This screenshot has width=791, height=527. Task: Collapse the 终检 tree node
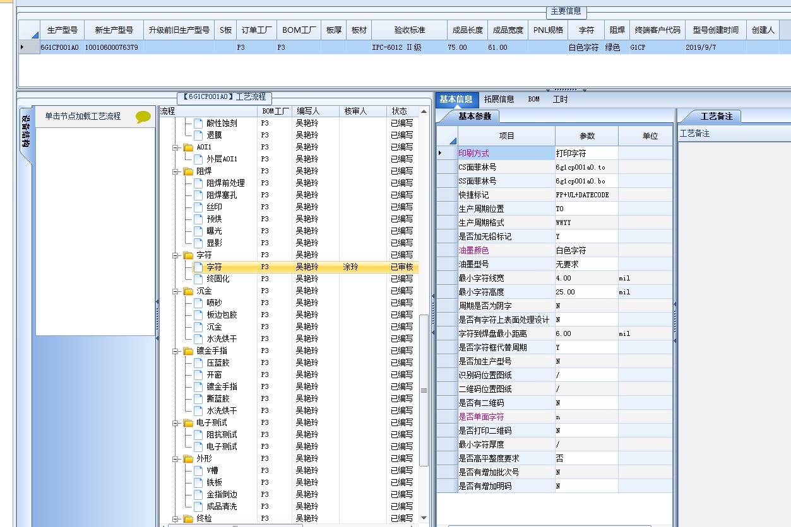click(175, 519)
